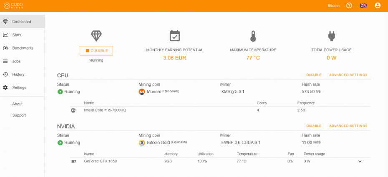Click the 2GB memory value
The width and height of the screenshot is (388, 177).
(168, 162)
